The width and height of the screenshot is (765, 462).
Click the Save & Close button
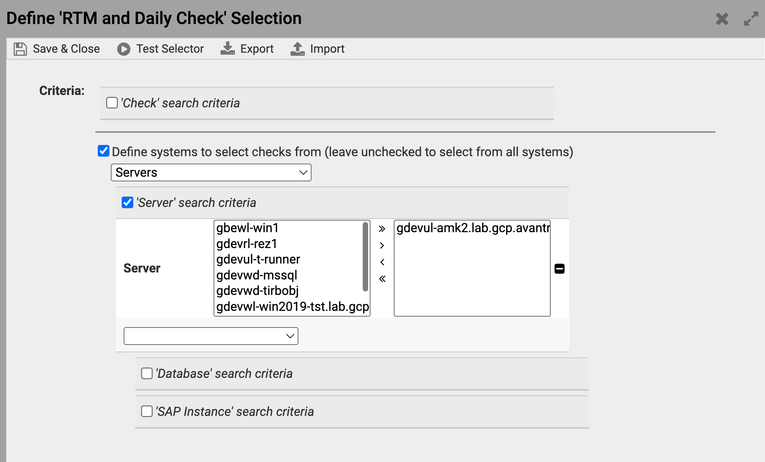[56, 49]
